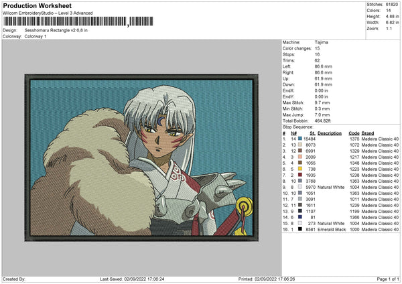402x284 pixels.
Task: Click the 'Right:' label
Action: pos(288,72)
